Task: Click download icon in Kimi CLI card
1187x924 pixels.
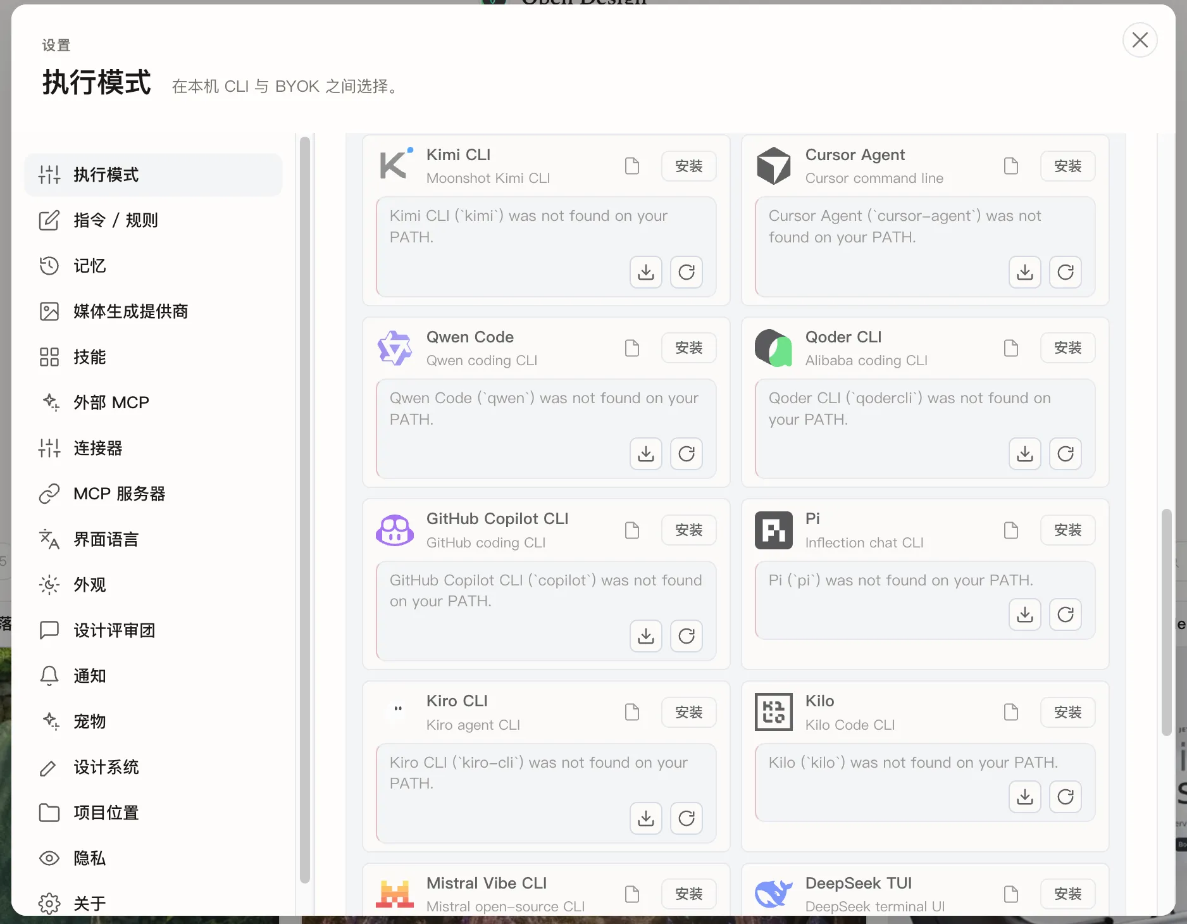Action: pyautogui.click(x=645, y=272)
